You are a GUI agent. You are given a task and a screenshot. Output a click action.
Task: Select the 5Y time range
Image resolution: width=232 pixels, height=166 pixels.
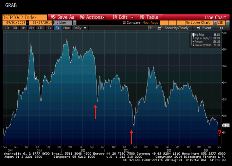(58, 28)
